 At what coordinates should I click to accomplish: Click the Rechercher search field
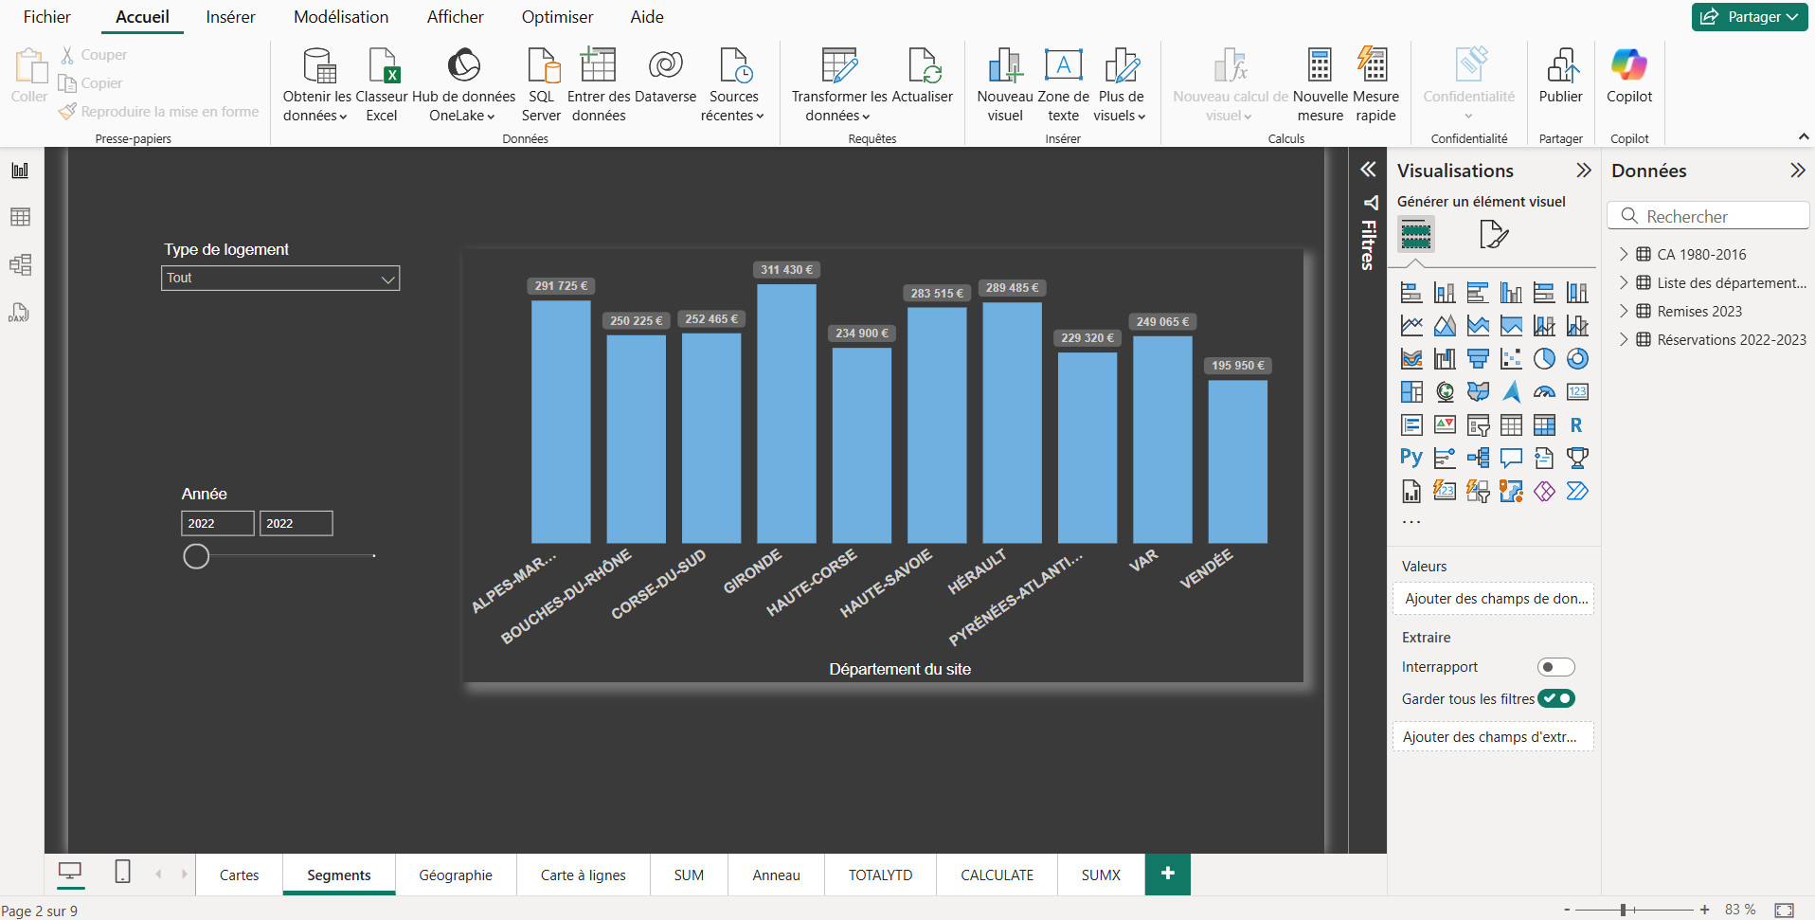click(1708, 216)
